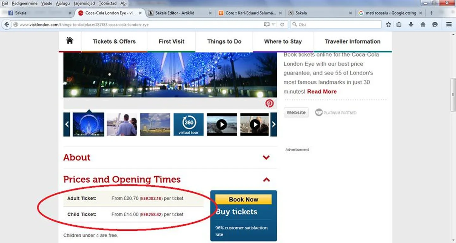Viewport: 456px width, 243px height.
Task: Open the 360 virtual tour thumbnail
Action: point(188,125)
